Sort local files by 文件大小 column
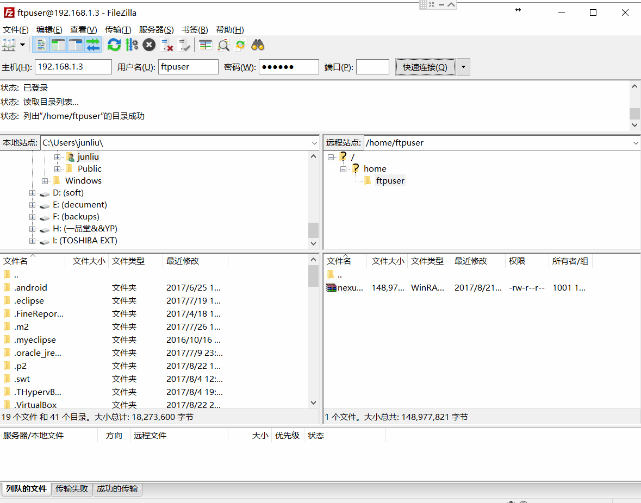 click(x=89, y=261)
